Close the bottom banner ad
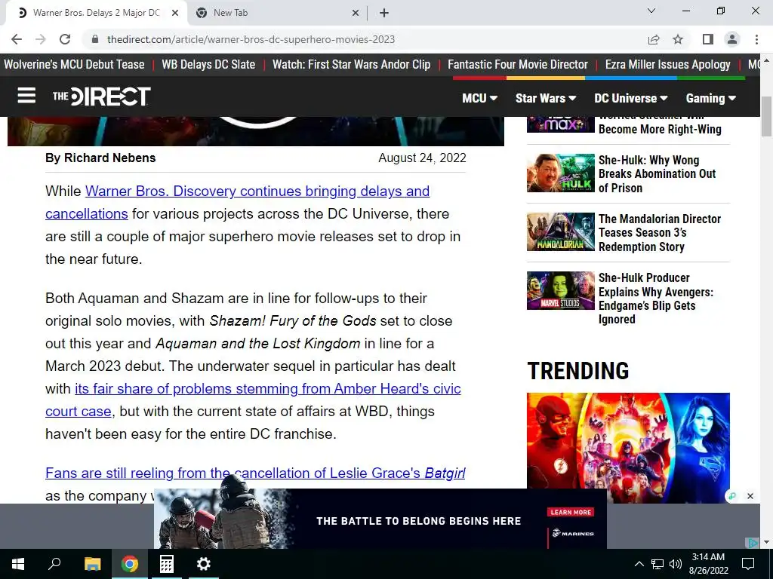Viewport: 773px width, 579px height. (750, 496)
